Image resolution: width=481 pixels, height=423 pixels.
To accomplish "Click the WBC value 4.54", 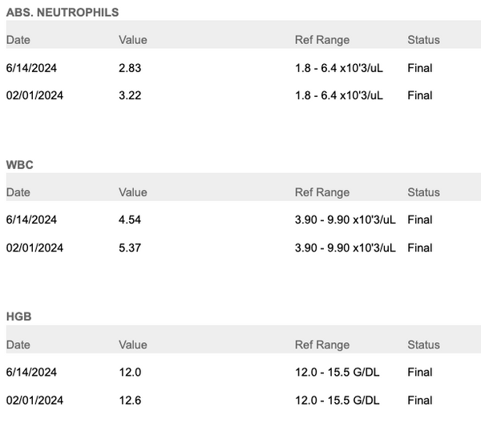I will point(130,220).
